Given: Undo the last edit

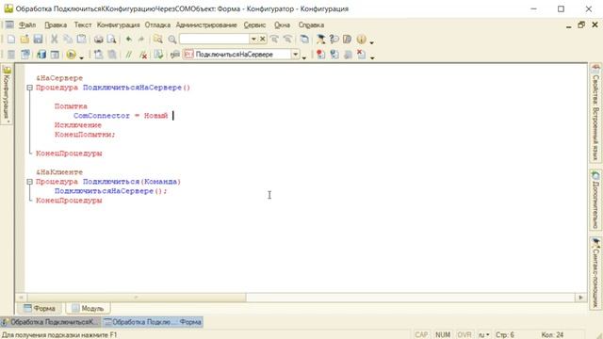Looking at the screenshot, I should pos(128,39).
